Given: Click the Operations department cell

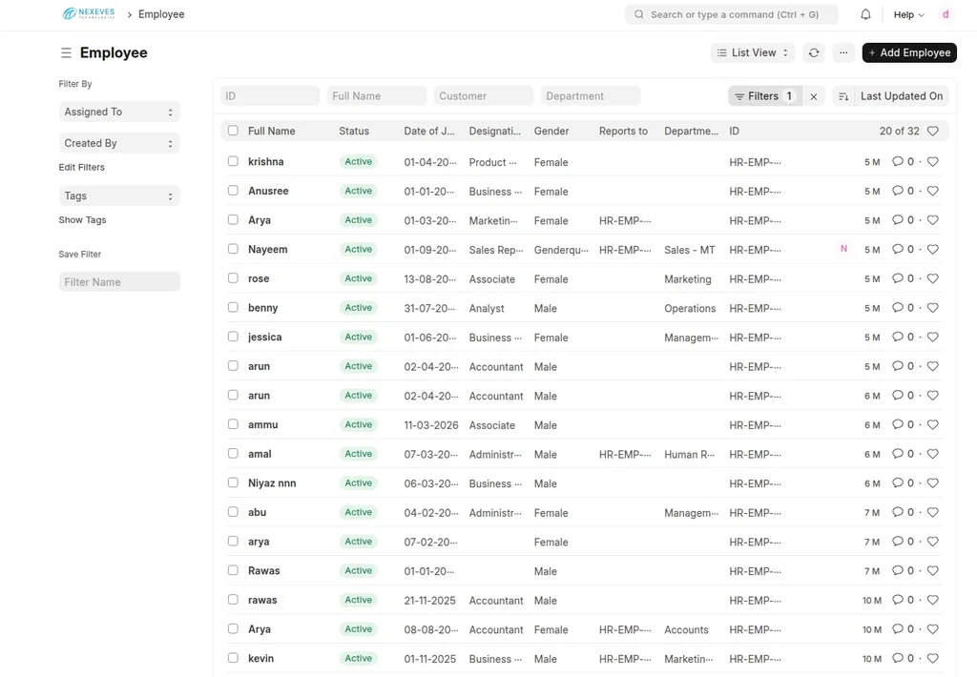Looking at the screenshot, I should pos(690,308).
